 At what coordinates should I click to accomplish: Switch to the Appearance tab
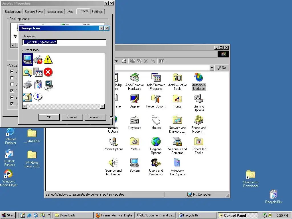55,11
